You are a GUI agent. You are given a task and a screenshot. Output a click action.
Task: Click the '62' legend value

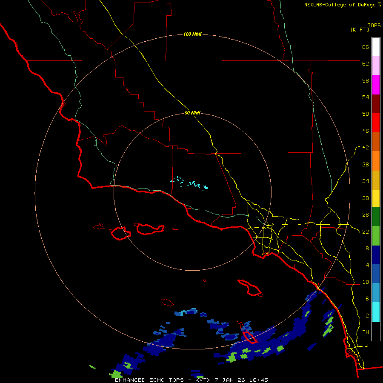point(366,63)
